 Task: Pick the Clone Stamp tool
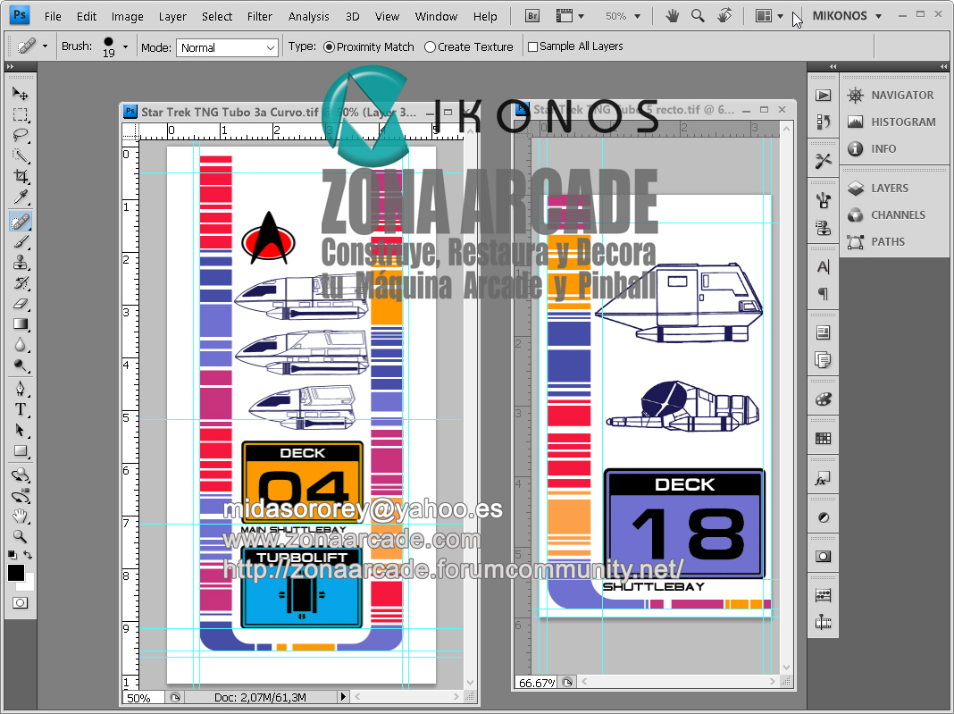[x=21, y=263]
